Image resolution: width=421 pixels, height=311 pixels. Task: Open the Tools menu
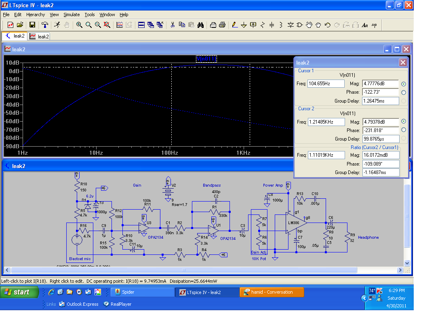pos(89,15)
